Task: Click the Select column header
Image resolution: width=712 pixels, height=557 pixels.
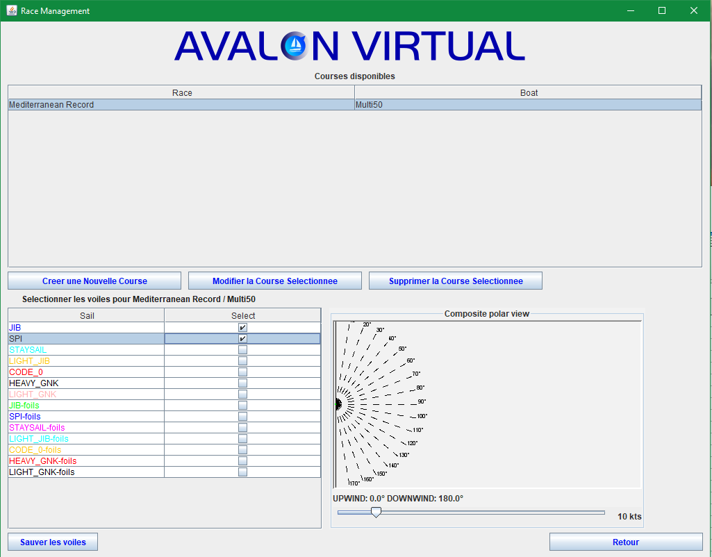Action: pyautogui.click(x=243, y=315)
